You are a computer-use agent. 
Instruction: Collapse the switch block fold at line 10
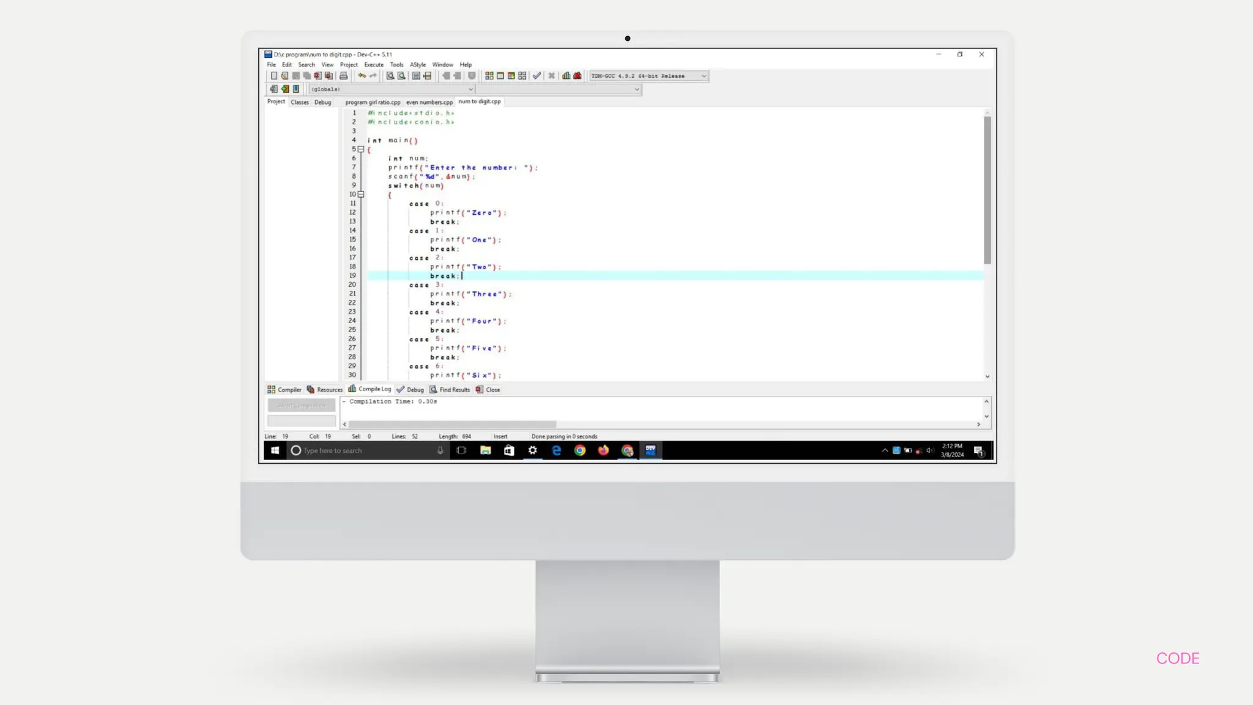[x=361, y=195]
